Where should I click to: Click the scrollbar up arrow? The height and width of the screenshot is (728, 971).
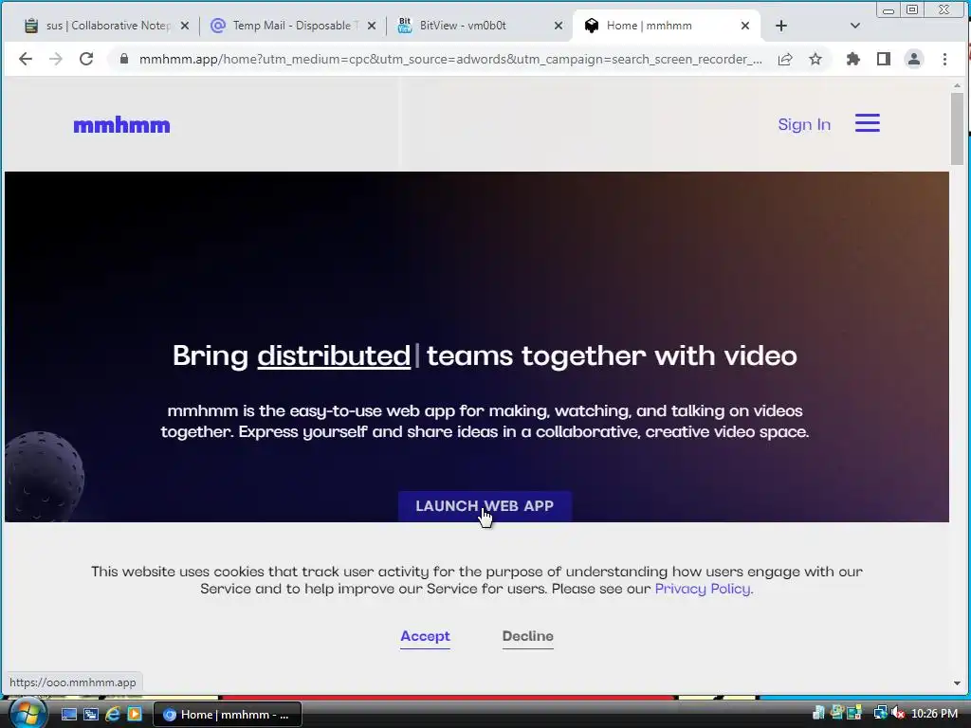pos(957,86)
